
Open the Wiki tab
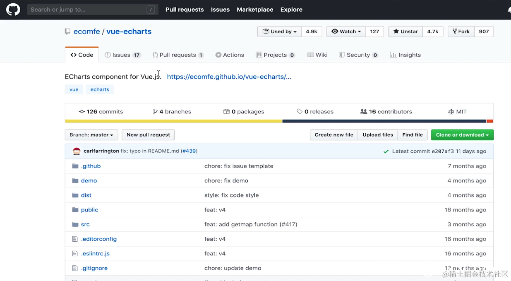pos(317,55)
